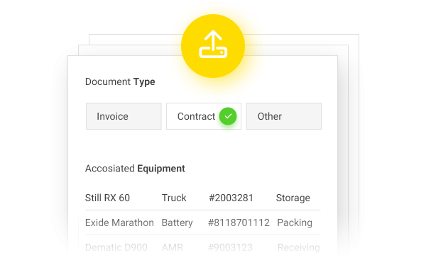Select the Still RX 60 equipment row
This screenshot has width=426, height=260.
click(203, 198)
